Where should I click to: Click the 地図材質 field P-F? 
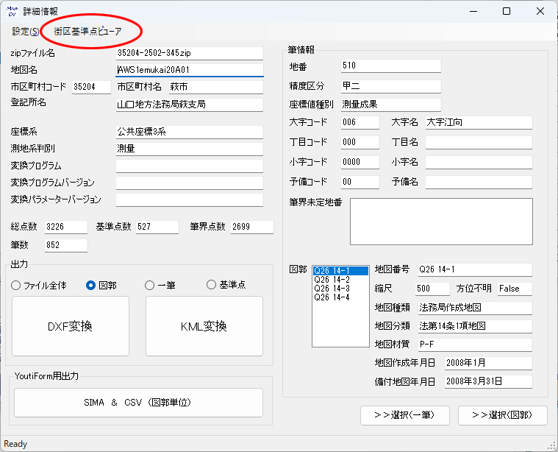coord(475,345)
